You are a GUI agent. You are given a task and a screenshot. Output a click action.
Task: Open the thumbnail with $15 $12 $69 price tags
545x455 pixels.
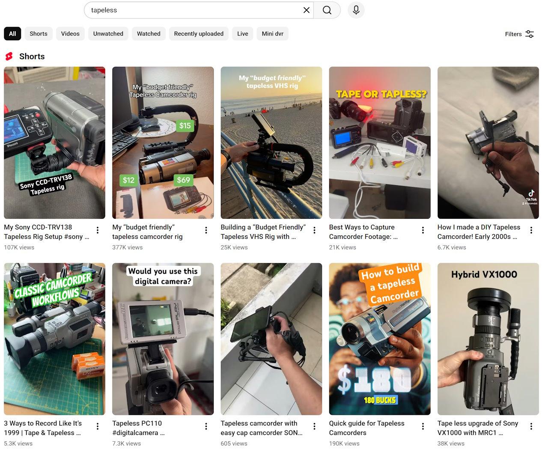click(x=163, y=143)
